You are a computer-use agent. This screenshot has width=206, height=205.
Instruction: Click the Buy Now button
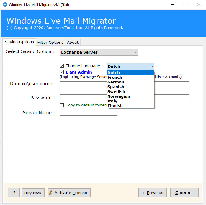pyautogui.click(x=33, y=193)
